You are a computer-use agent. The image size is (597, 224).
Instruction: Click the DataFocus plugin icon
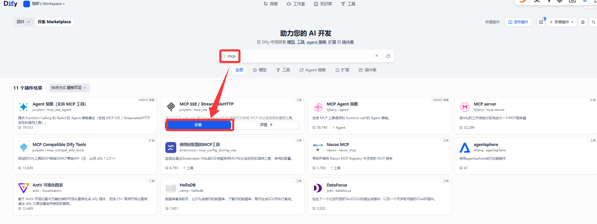click(318, 188)
